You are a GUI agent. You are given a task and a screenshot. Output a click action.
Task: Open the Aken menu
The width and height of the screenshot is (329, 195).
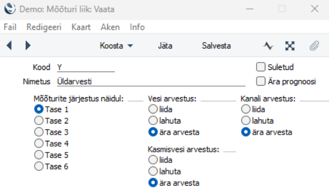coord(110,27)
